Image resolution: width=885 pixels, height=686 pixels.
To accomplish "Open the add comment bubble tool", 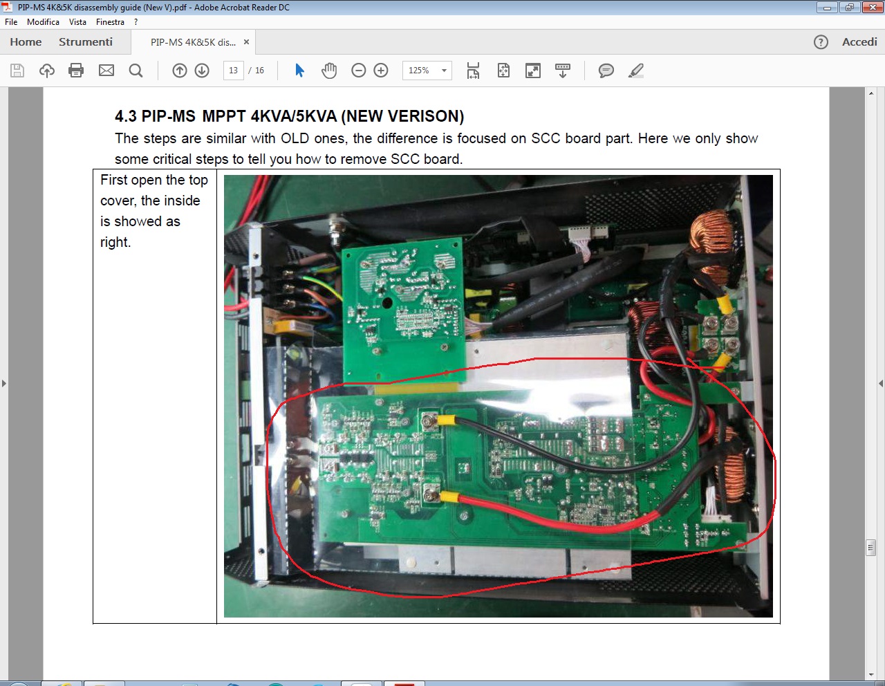I will pos(606,71).
